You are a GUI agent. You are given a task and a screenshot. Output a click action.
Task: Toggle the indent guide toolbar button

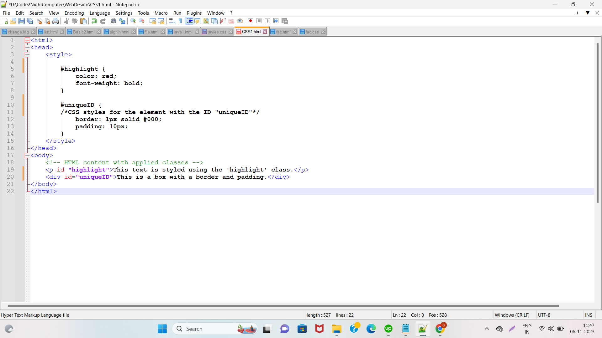189,21
